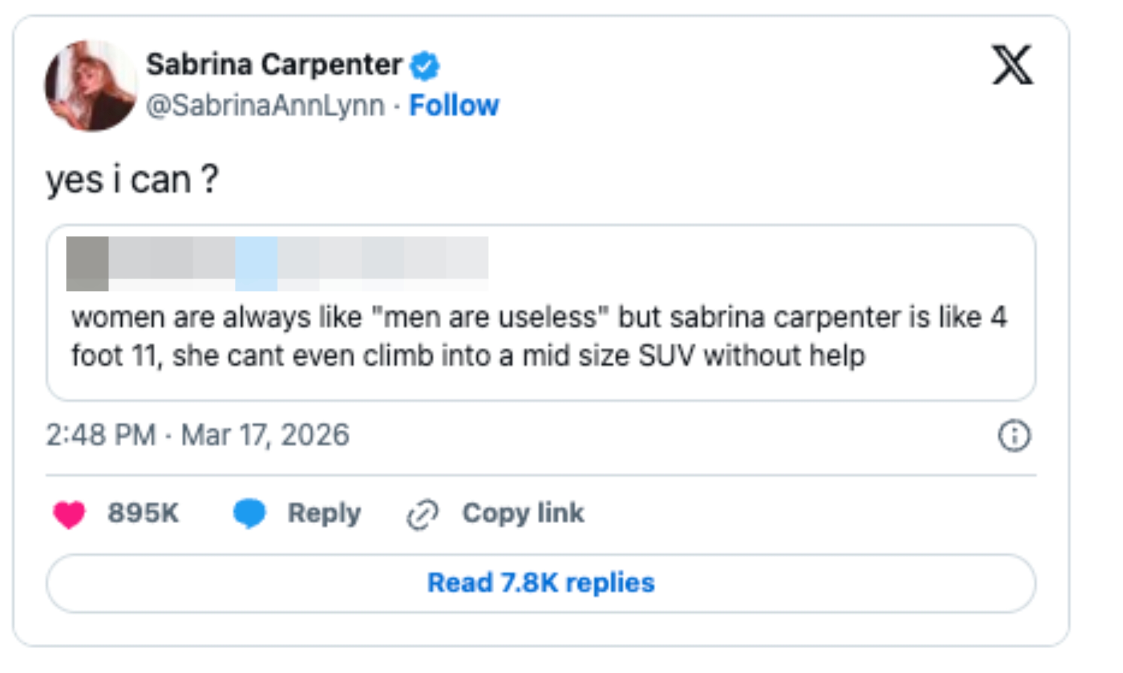Click the 'Read 7.8K replies' button

541,583
